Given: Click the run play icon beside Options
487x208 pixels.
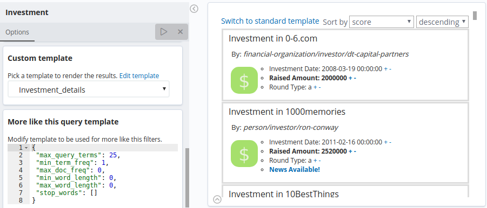Looking at the screenshot, I should coord(164,32).
